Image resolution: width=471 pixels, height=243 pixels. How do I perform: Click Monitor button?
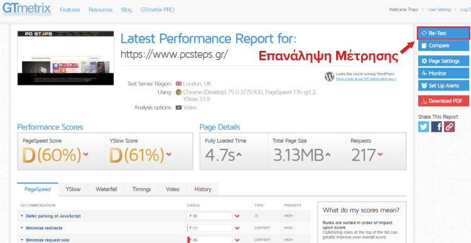click(443, 73)
